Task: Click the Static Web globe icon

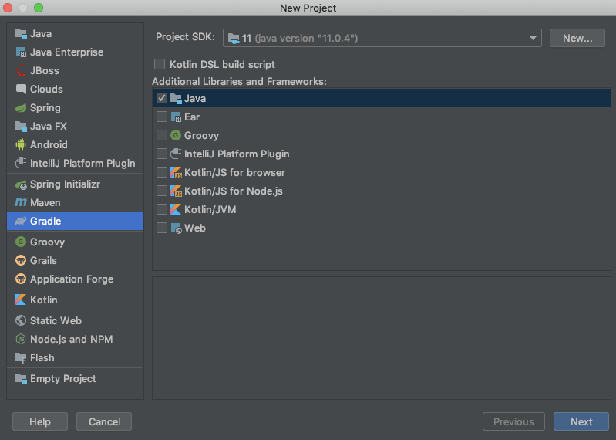Action: [x=21, y=320]
